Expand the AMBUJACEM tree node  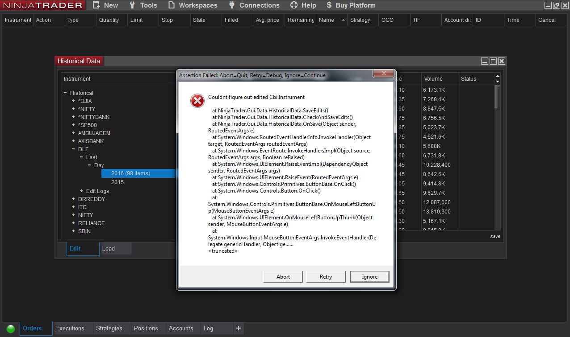[x=74, y=133]
